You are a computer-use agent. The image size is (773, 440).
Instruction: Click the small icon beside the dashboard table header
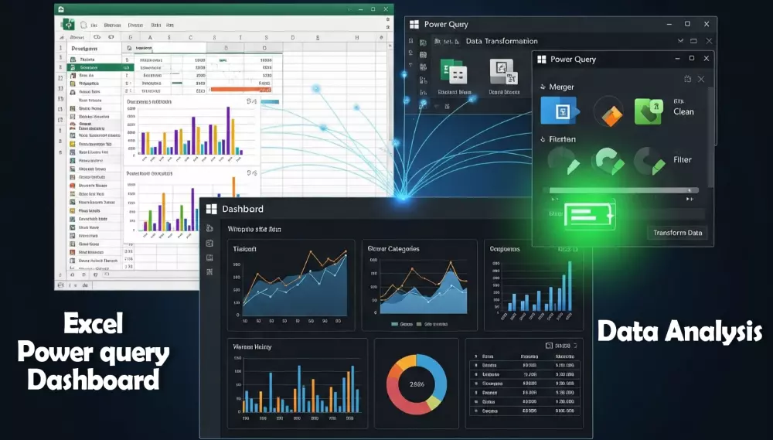[549, 346]
